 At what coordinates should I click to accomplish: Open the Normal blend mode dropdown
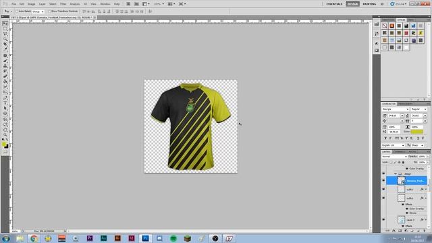[x=394, y=157]
